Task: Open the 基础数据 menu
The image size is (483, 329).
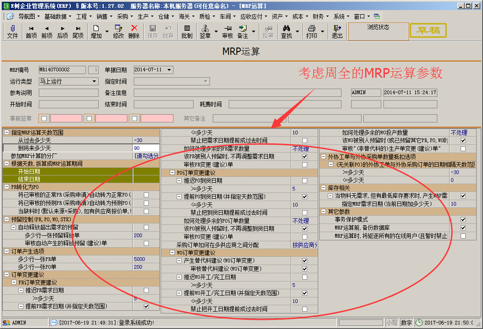Action: click(58, 16)
